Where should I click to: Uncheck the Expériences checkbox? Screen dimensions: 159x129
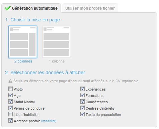coord(82,89)
